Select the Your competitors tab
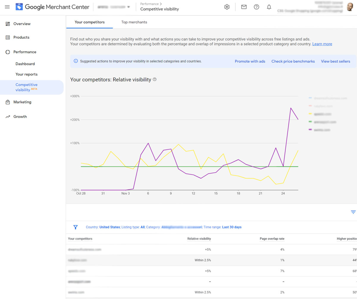This screenshot has width=357, height=299. coord(89,22)
